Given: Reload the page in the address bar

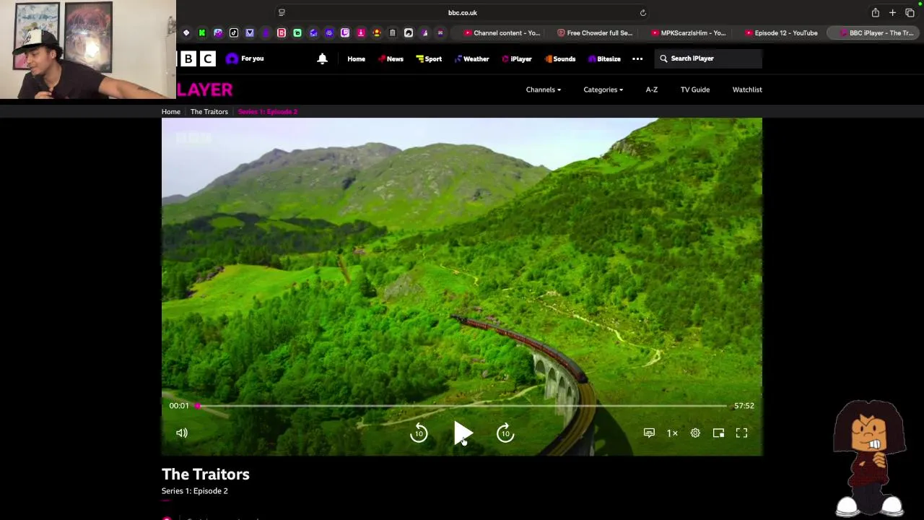Looking at the screenshot, I should 642,12.
